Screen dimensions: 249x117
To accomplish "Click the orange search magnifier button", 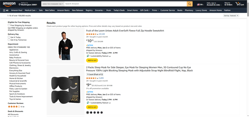I will [x=190, y=4].
